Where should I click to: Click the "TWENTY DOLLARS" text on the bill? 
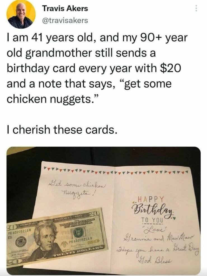click(x=79, y=250)
